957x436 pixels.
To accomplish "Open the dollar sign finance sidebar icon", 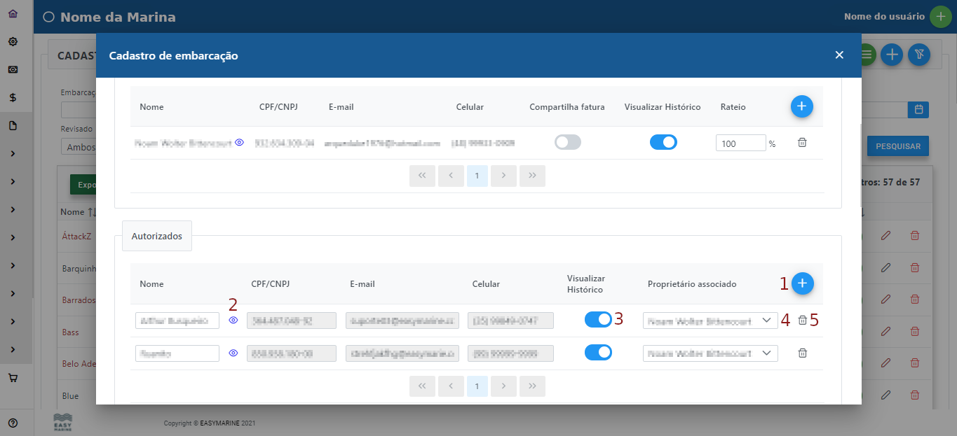I will tap(13, 97).
